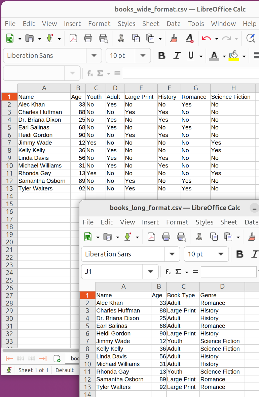Click Function Wizard icon in books_wide_format window
The height and width of the screenshot is (397, 259).
[x=90, y=73]
